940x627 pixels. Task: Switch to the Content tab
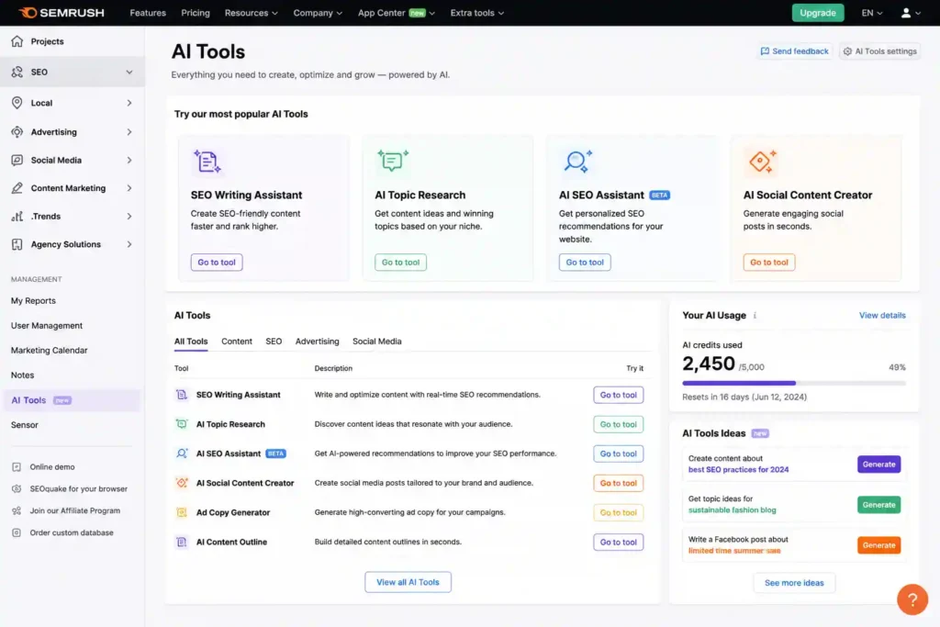[237, 341]
